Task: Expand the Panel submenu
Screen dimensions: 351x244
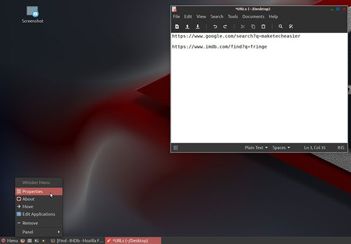Action: click(39, 232)
